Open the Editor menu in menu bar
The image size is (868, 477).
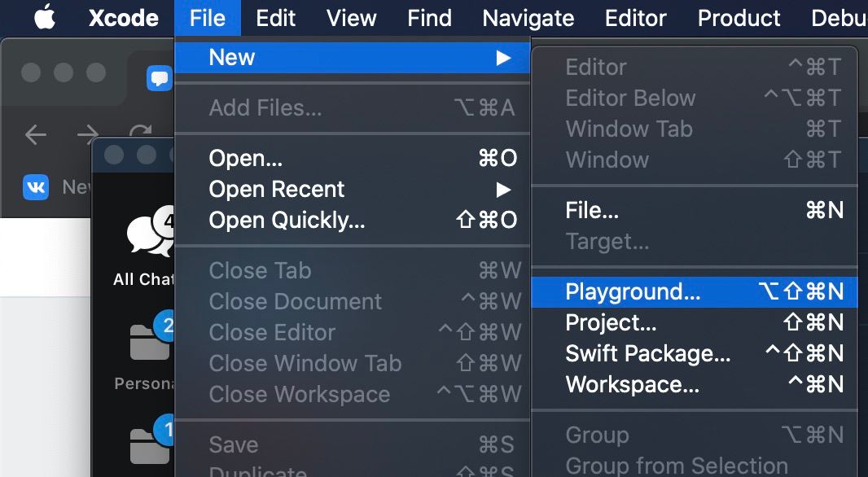635,18
